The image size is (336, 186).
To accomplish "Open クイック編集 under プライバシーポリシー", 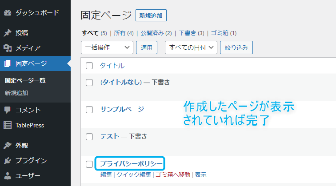I will click(134, 174).
